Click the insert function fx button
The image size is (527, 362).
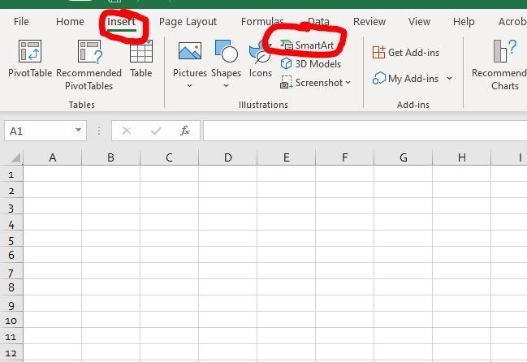185,131
